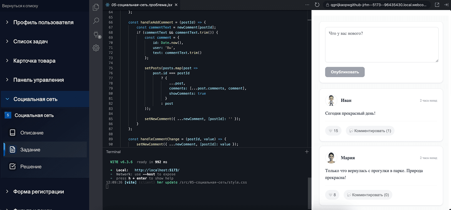Open the Settings gear in activity bar
Image resolution: width=451 pixels, height=210 pixels.
(x=96, y=48)
